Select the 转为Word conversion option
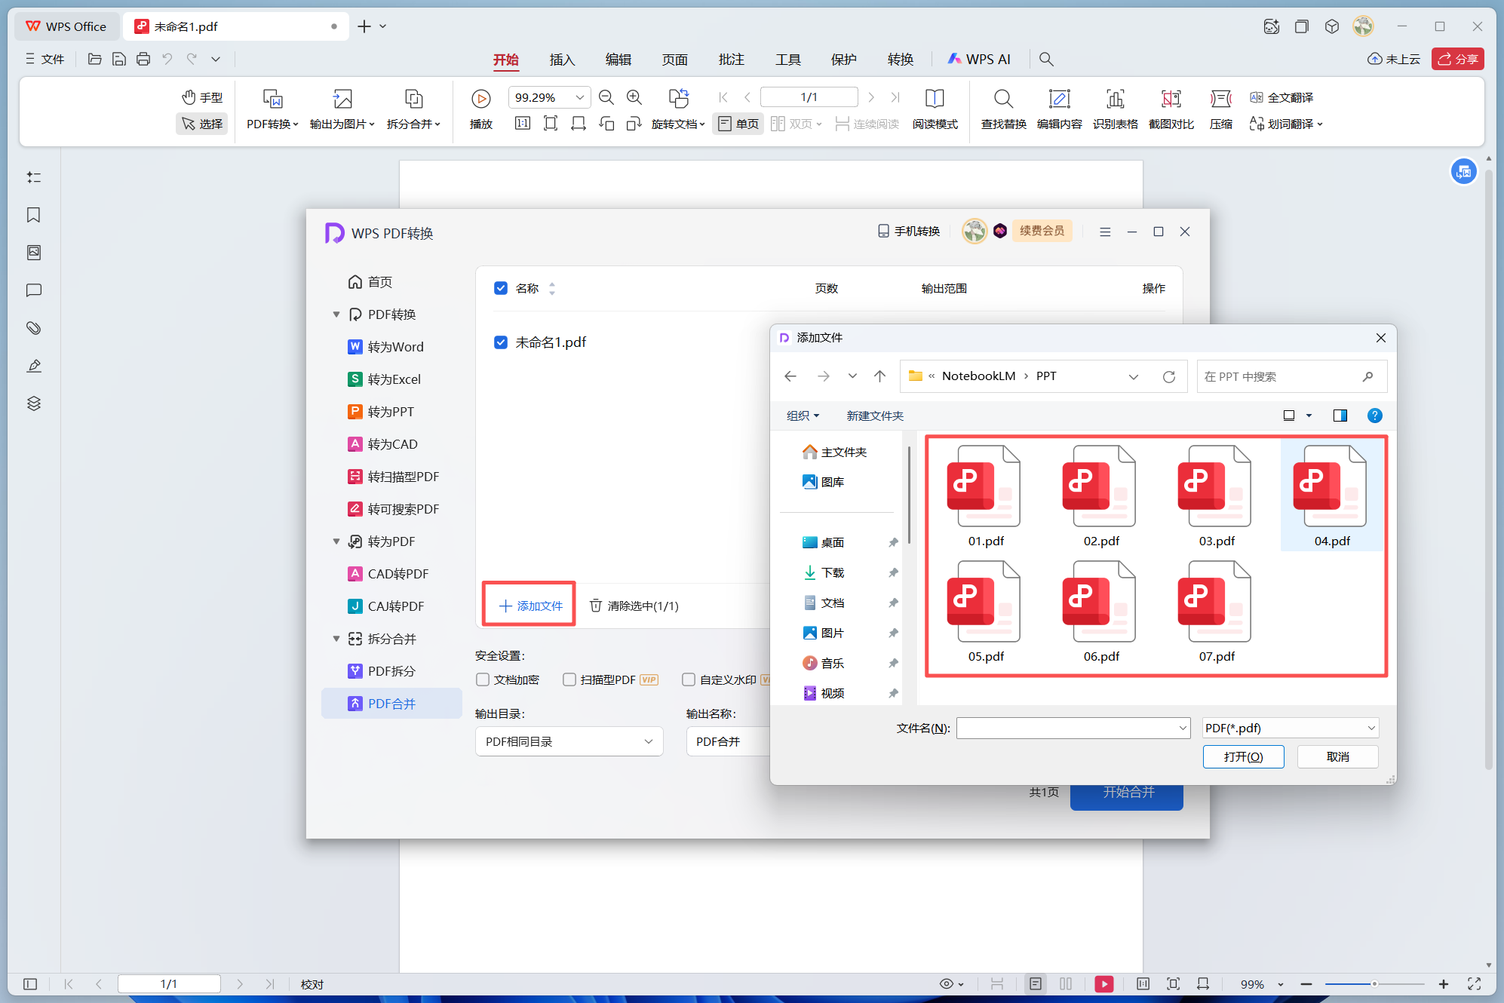The width and height of the screenshot is (1504, 1003). pos(395,347)
